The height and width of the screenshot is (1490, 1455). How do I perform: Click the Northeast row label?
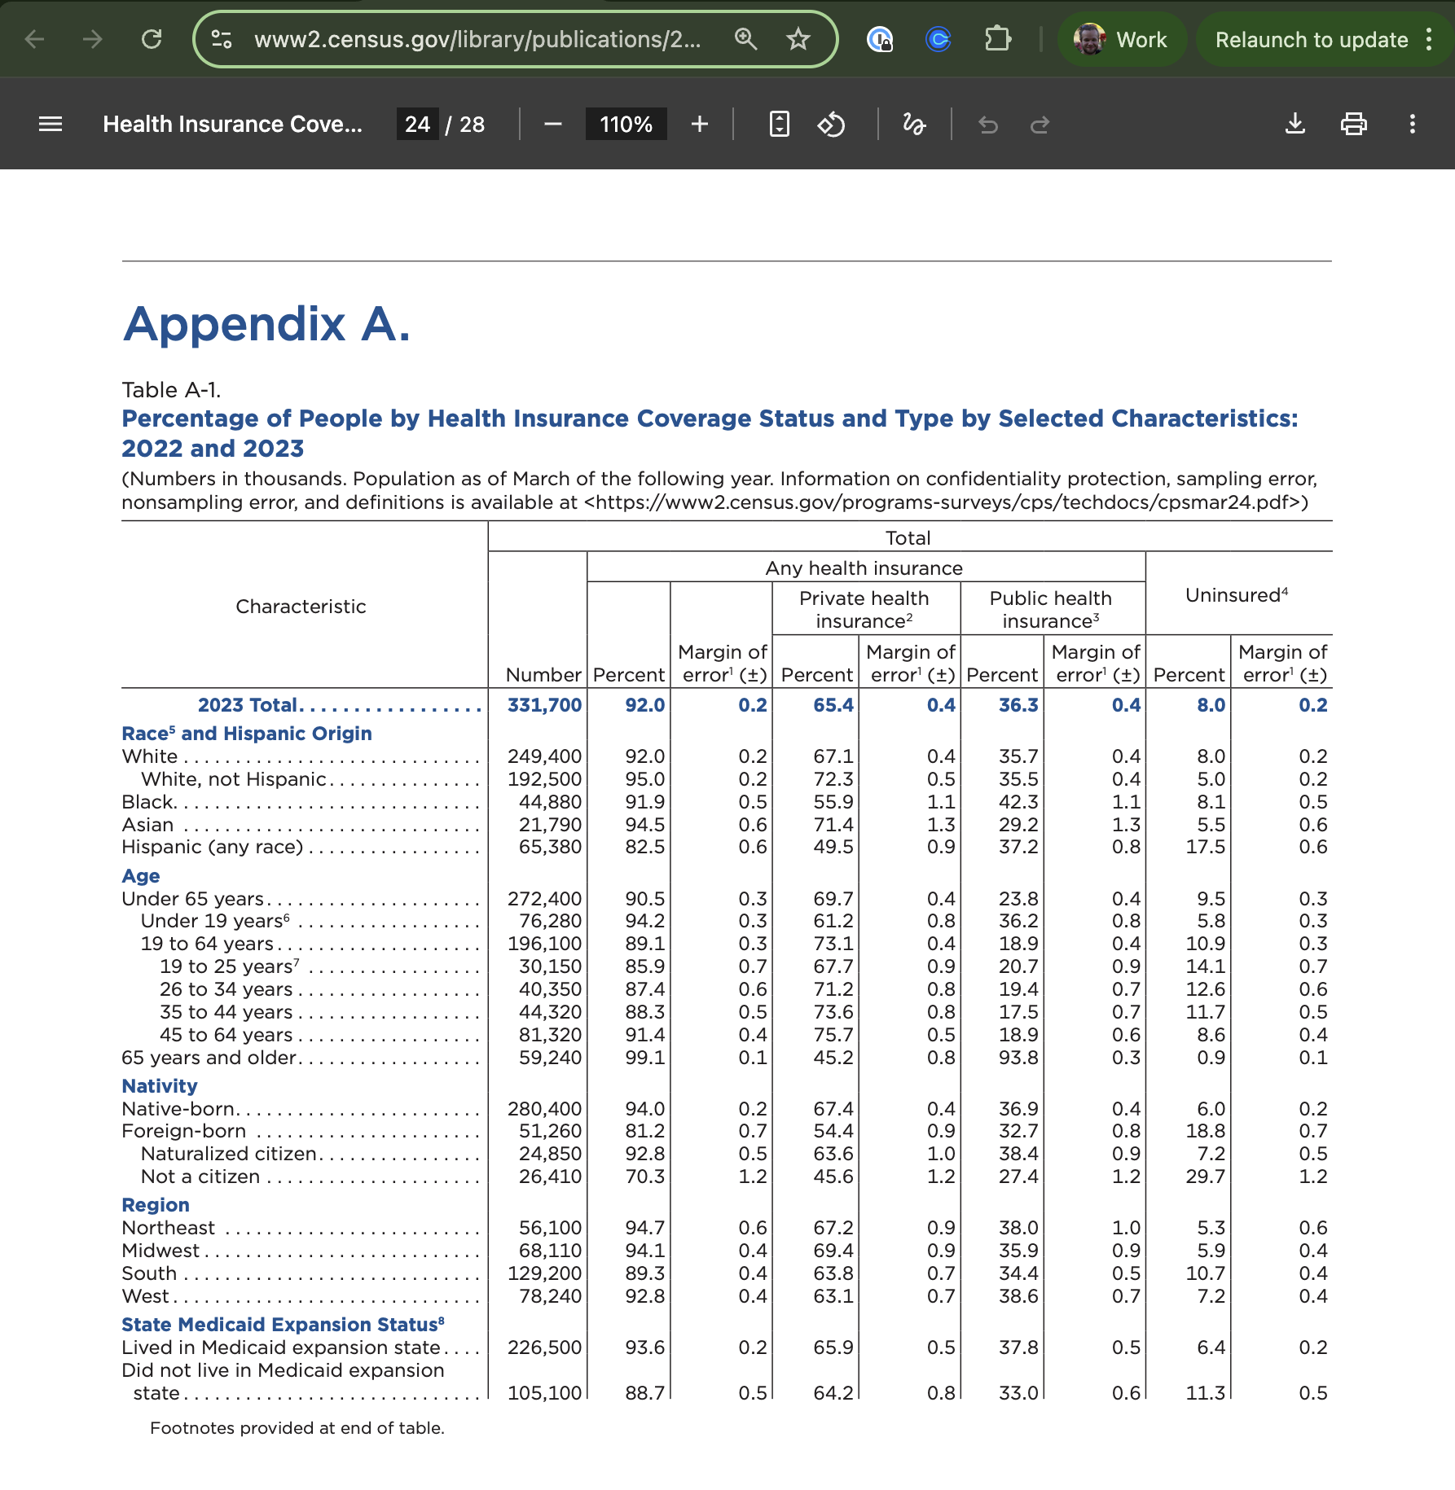pos(169,1228)
